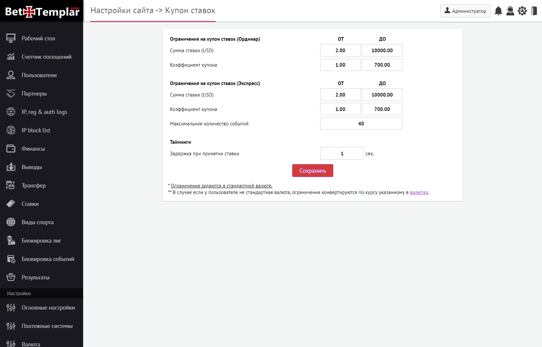Open Основные настройки settings page

[48, 308]
